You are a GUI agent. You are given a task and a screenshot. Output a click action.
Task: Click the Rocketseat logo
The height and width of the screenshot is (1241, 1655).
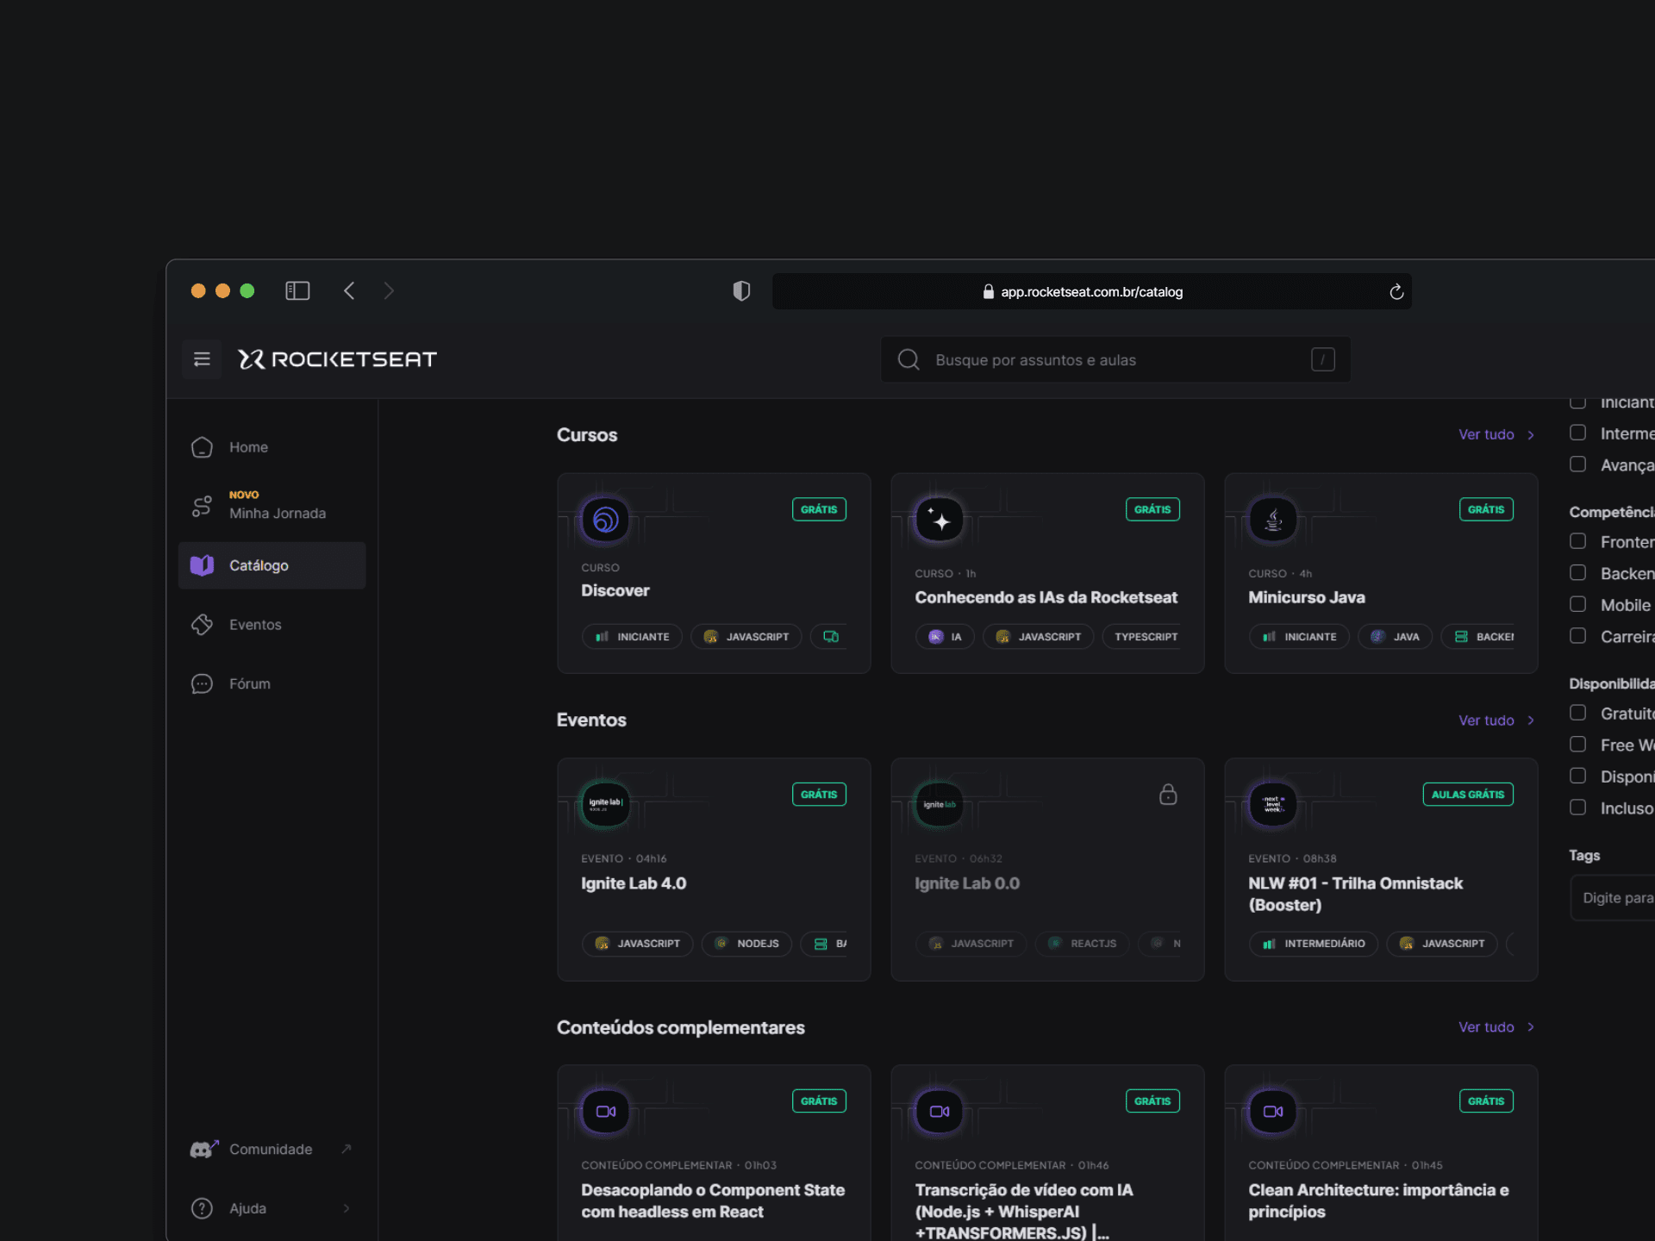click(338, 359)
